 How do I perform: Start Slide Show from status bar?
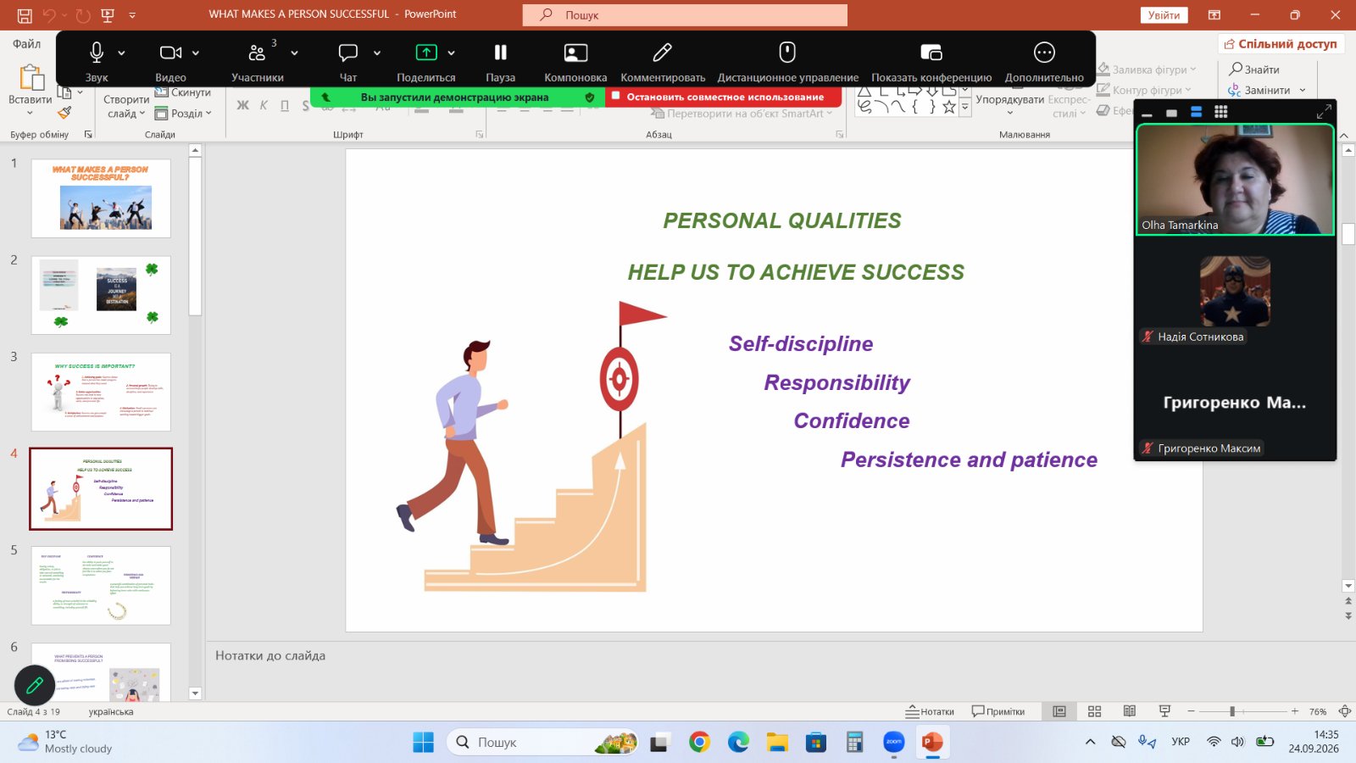(1164, 711)
